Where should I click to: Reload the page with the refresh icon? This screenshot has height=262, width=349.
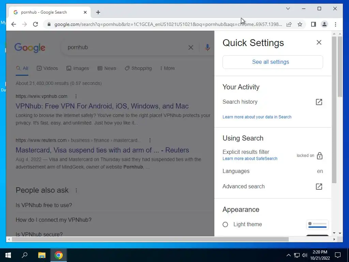pyautogui.click(x=35, y=24)
